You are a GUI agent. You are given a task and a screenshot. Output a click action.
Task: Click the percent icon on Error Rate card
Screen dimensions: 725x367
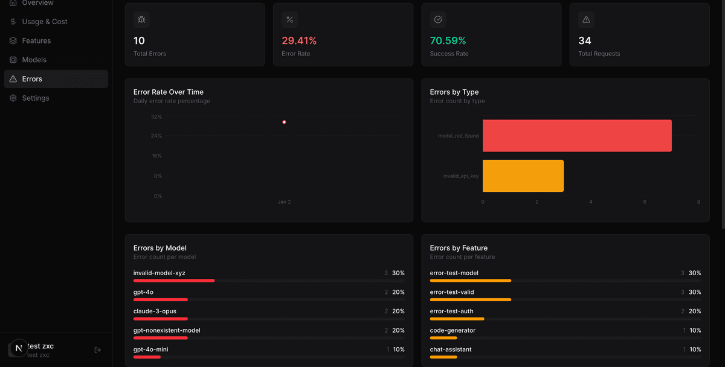[289, 19]
